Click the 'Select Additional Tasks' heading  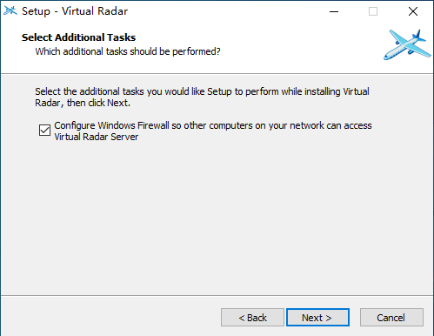coord(78,37)
